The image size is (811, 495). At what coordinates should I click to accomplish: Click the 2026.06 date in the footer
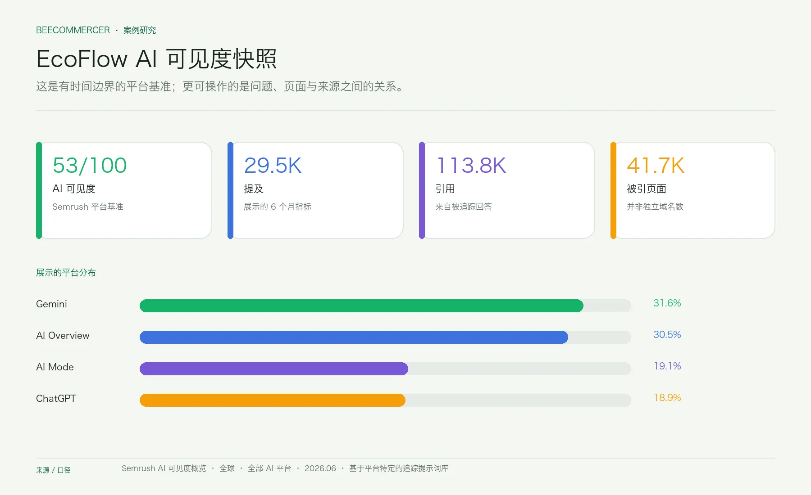pos(320,468)
